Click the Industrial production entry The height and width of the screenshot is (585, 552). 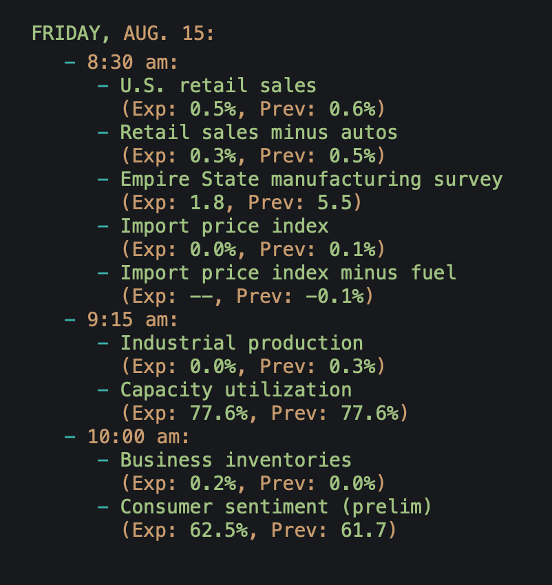242,343
